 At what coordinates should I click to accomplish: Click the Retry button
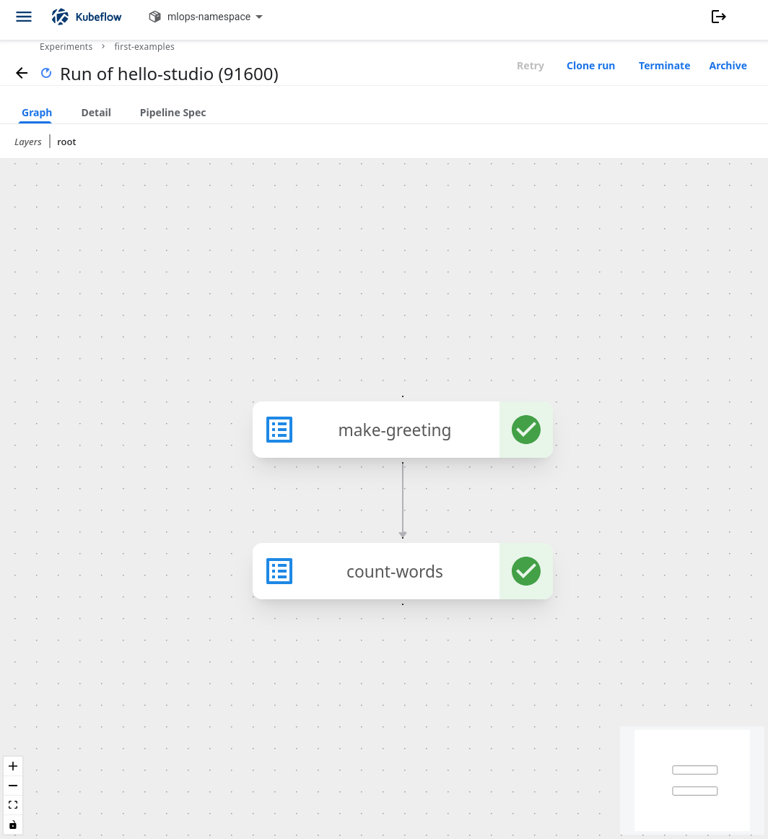[x=530, y=65]
